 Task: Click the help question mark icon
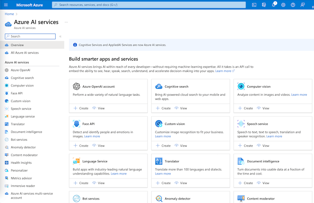(x=293, y=5)
